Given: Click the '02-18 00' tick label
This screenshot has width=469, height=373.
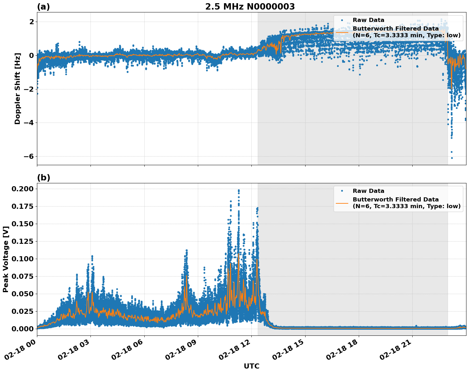Looking at the screenshot, I should [19, 349].
